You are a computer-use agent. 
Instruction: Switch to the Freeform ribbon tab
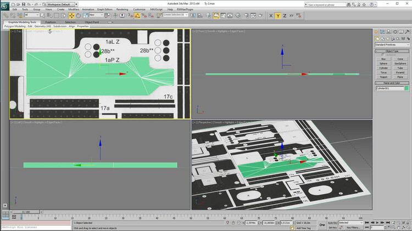[51, 22]
